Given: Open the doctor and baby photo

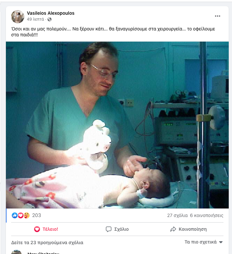Looking at the screenshot, I should [117, 125].
